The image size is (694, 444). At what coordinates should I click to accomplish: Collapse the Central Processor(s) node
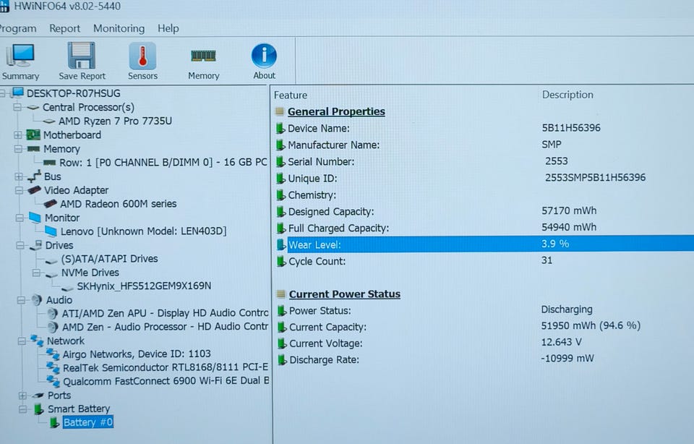17,107
